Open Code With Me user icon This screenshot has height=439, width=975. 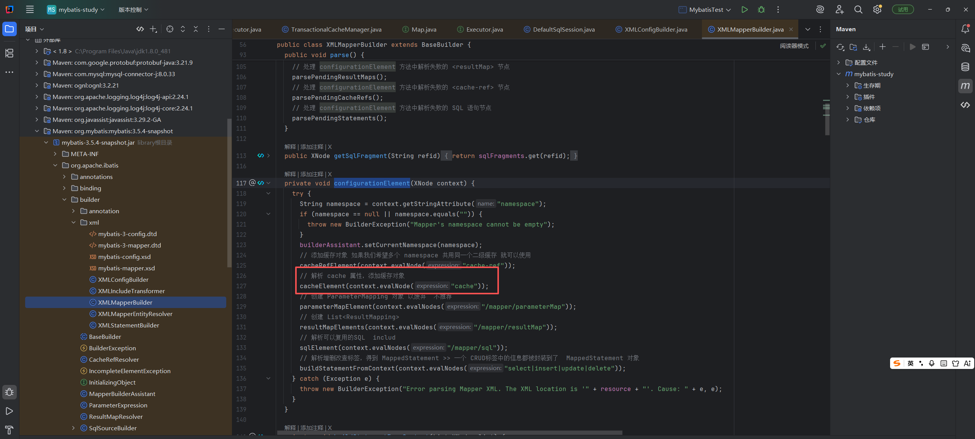(x=839, y=10)
